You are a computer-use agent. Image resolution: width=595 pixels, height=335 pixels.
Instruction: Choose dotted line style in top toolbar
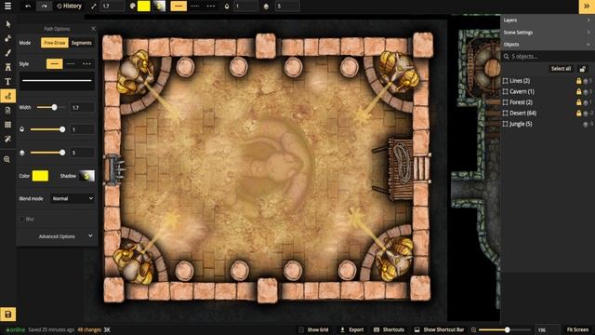tap(211, 7)
